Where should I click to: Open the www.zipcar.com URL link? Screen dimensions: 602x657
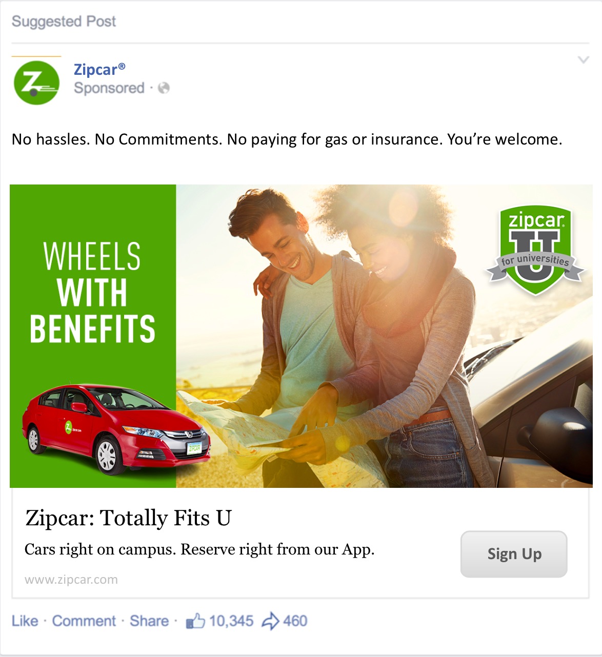[71, 580]
